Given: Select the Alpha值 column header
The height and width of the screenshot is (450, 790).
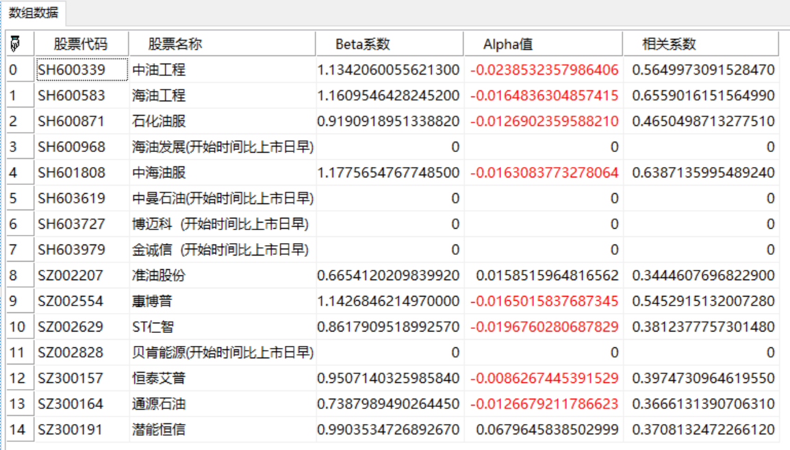Looking at the screenshot, I should coord(508,45).
